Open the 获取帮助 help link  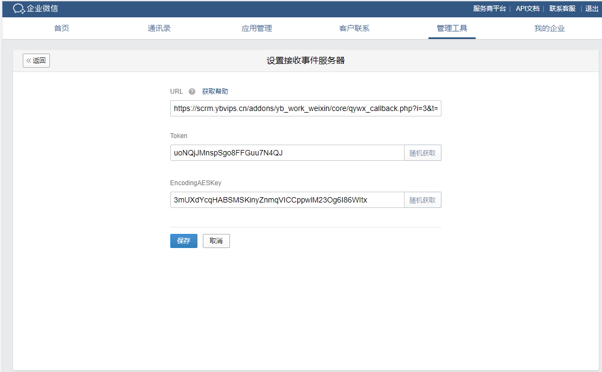215,92
